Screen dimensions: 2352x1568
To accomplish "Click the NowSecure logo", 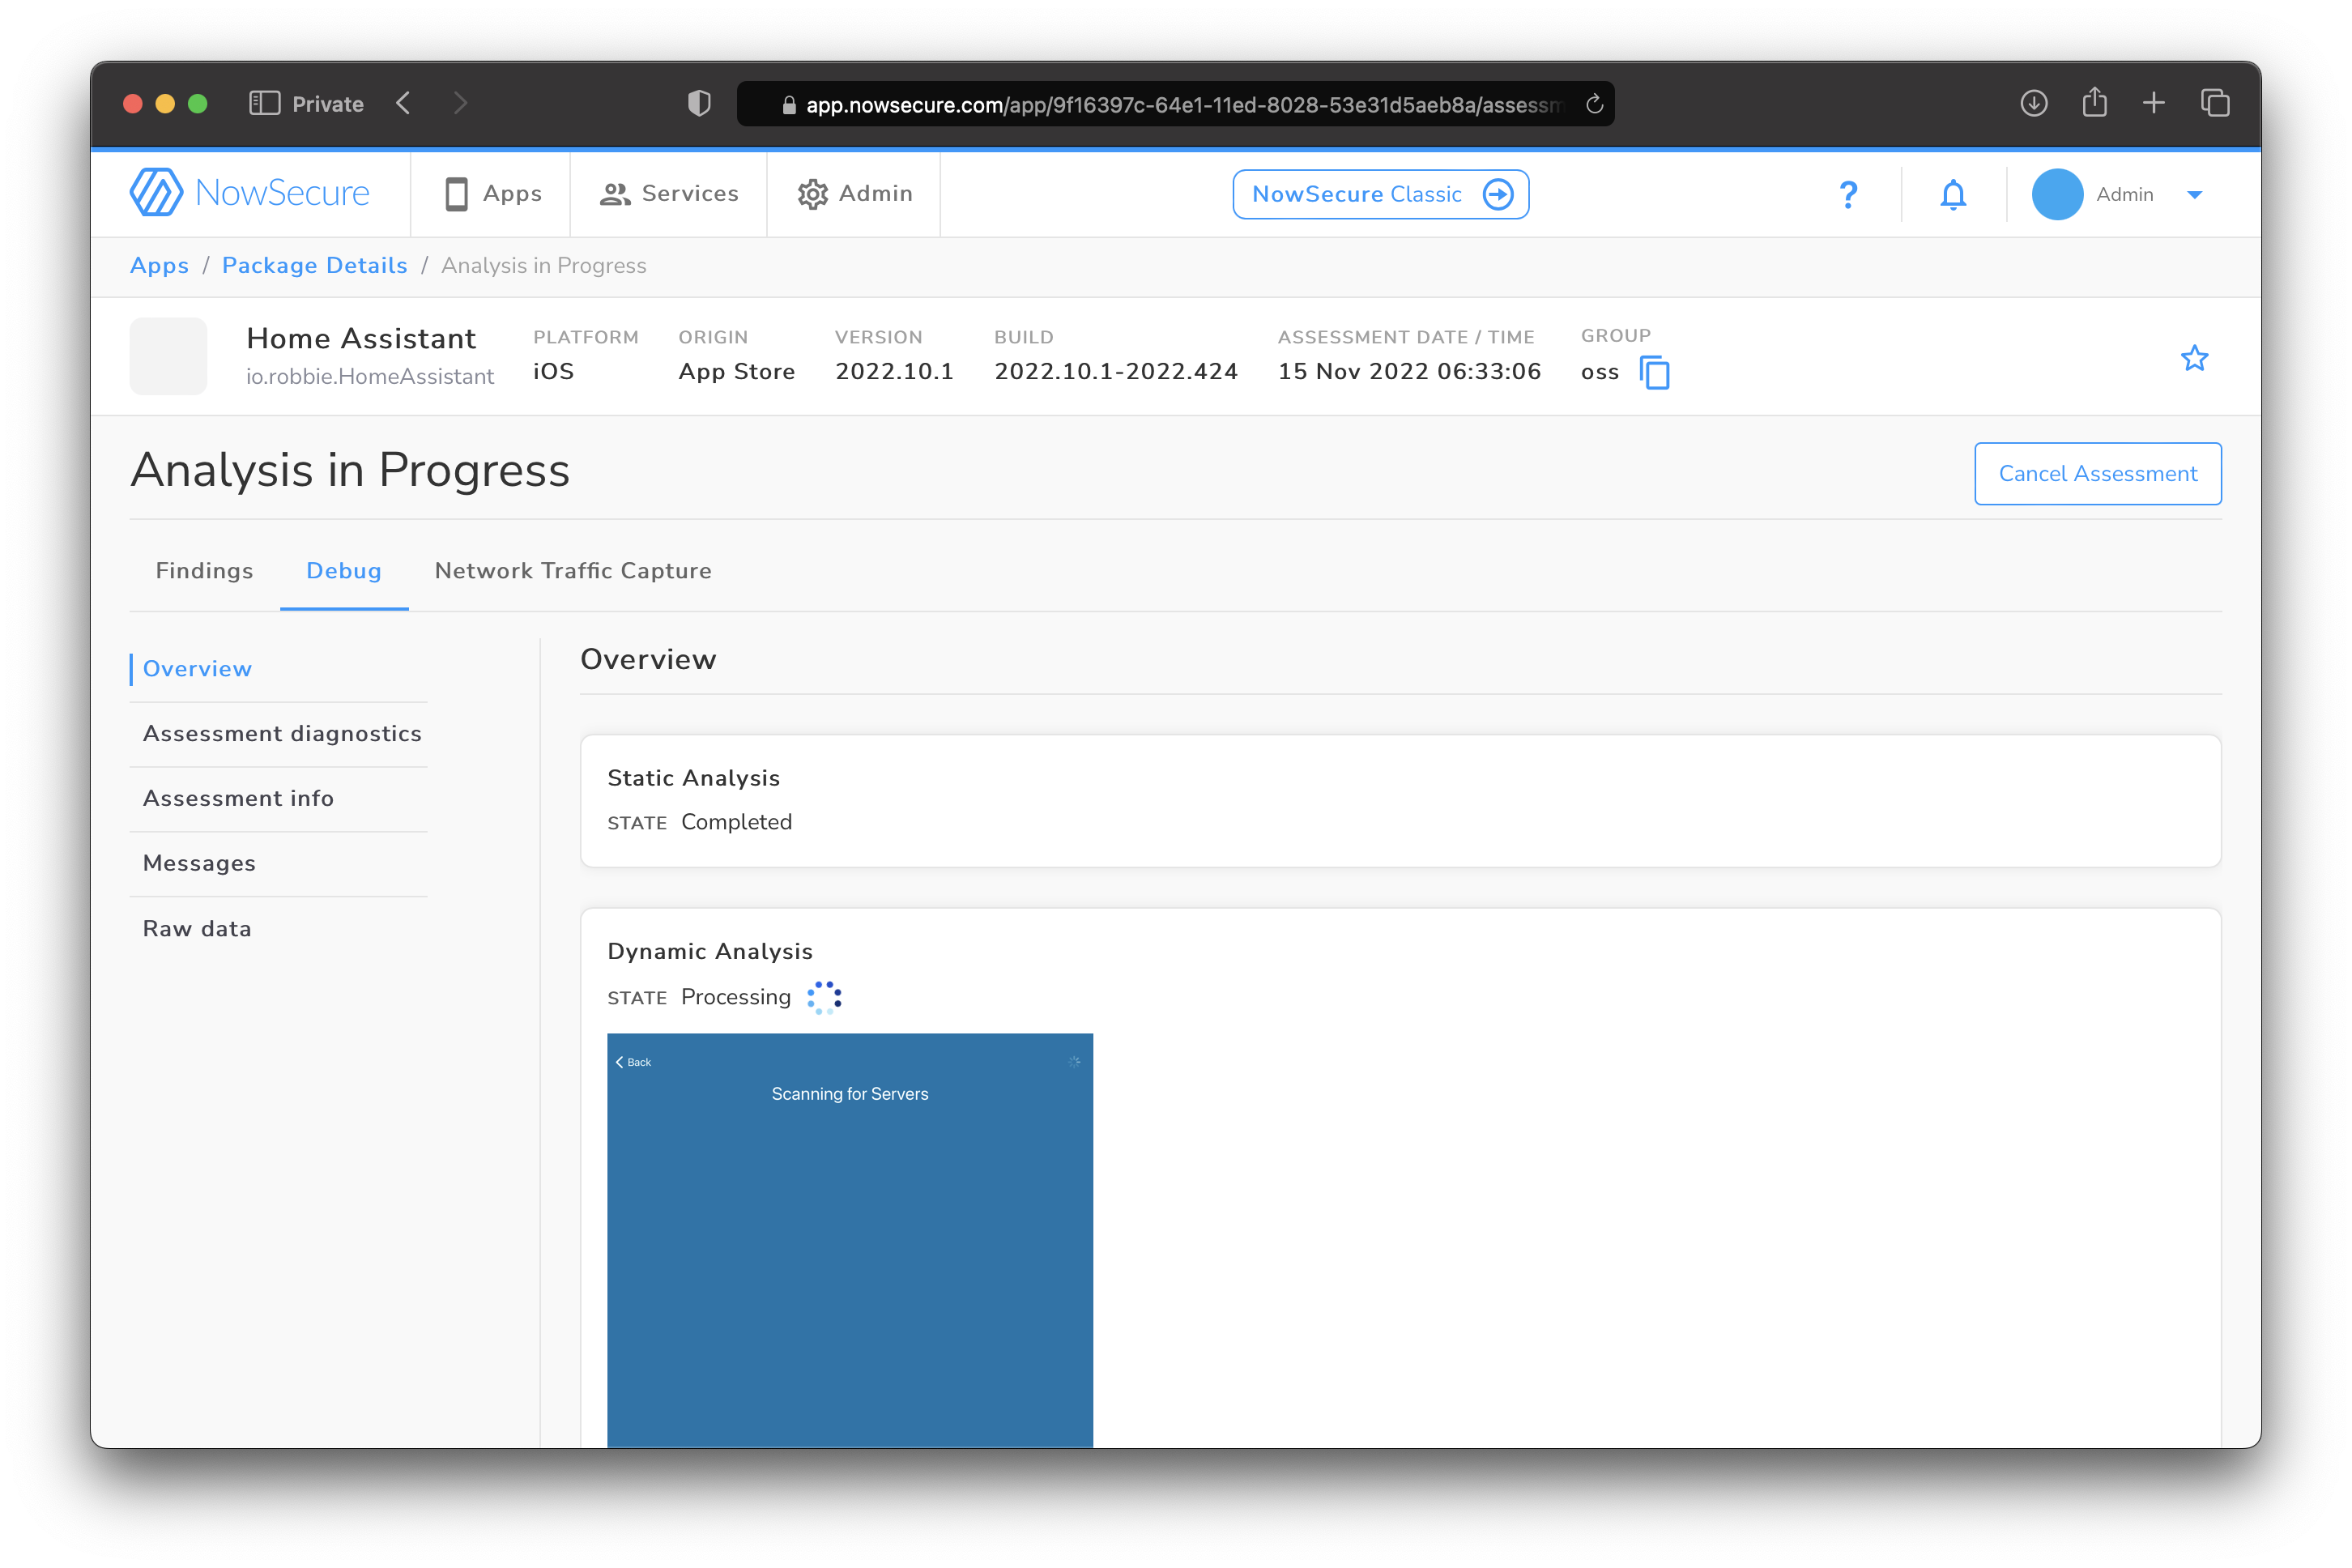I will point(250,192).
